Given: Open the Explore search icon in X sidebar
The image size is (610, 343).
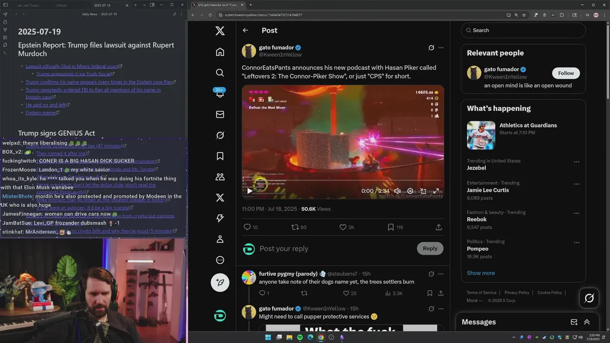Looking at the screenshot, I should [x=220, y=72].
